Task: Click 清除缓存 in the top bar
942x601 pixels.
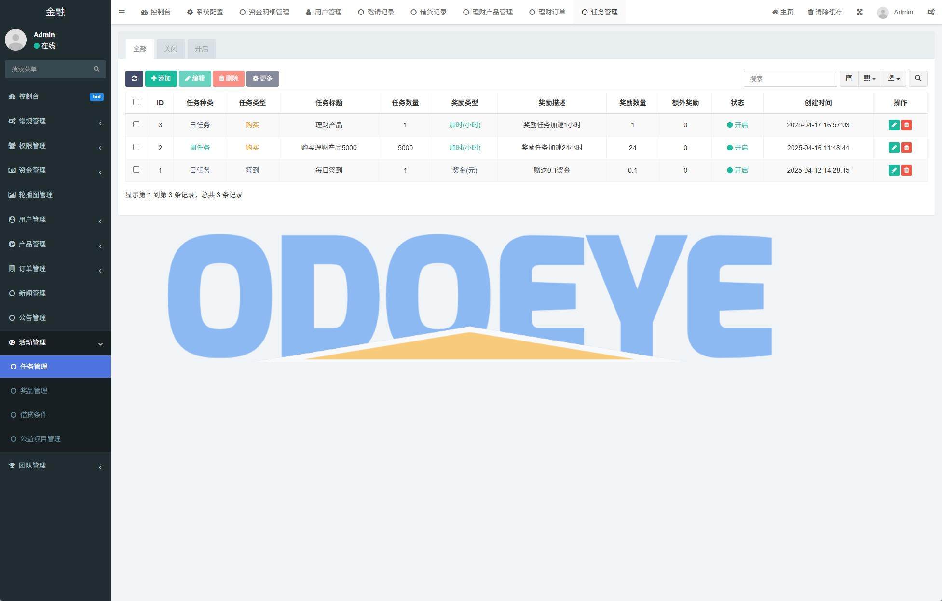Action: pos(825,12)
